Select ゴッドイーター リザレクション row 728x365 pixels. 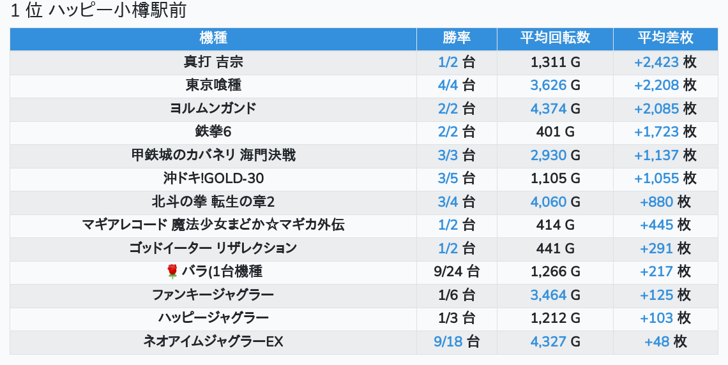pyautogui.click(x=213, y=248)
